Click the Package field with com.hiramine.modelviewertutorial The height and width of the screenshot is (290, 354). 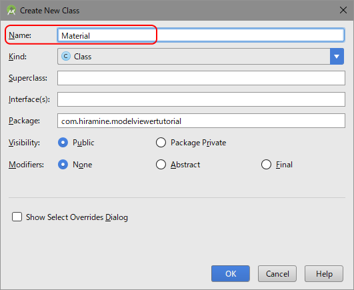click(201, 121)
